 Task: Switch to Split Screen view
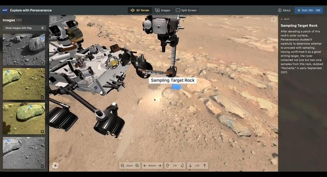tap(186, 10)
